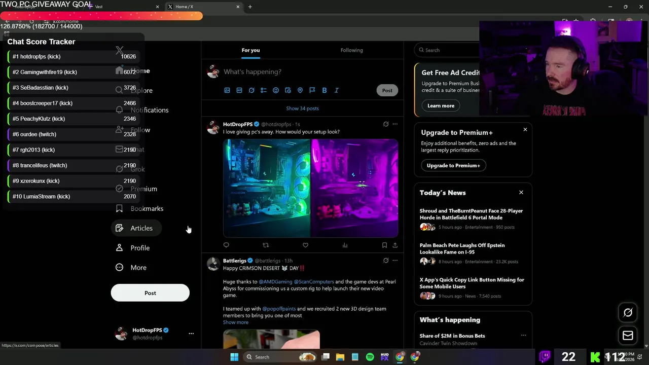Bookmark the HotDropFPS post
The image size is (649, 365).
[384, 245]
